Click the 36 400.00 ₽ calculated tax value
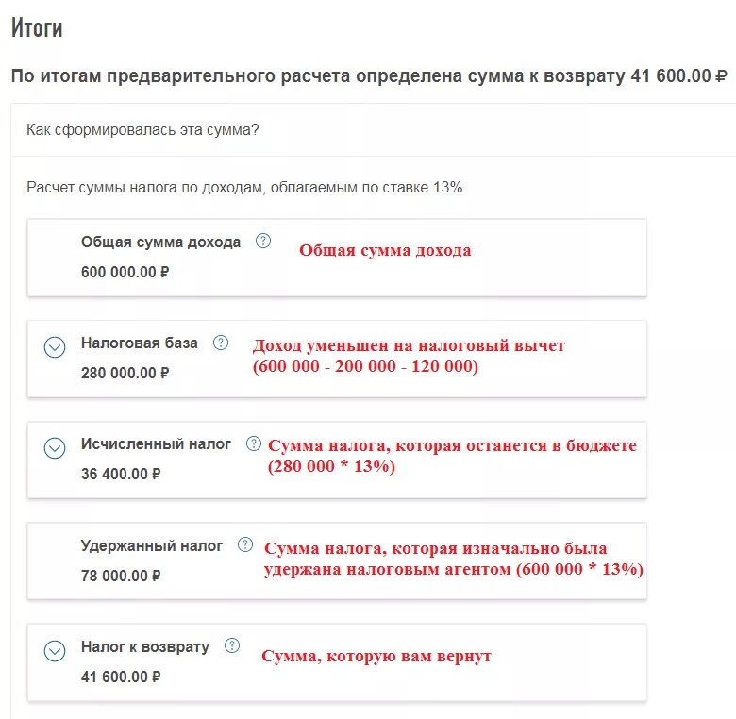736x719 pixels. (121, 474)
